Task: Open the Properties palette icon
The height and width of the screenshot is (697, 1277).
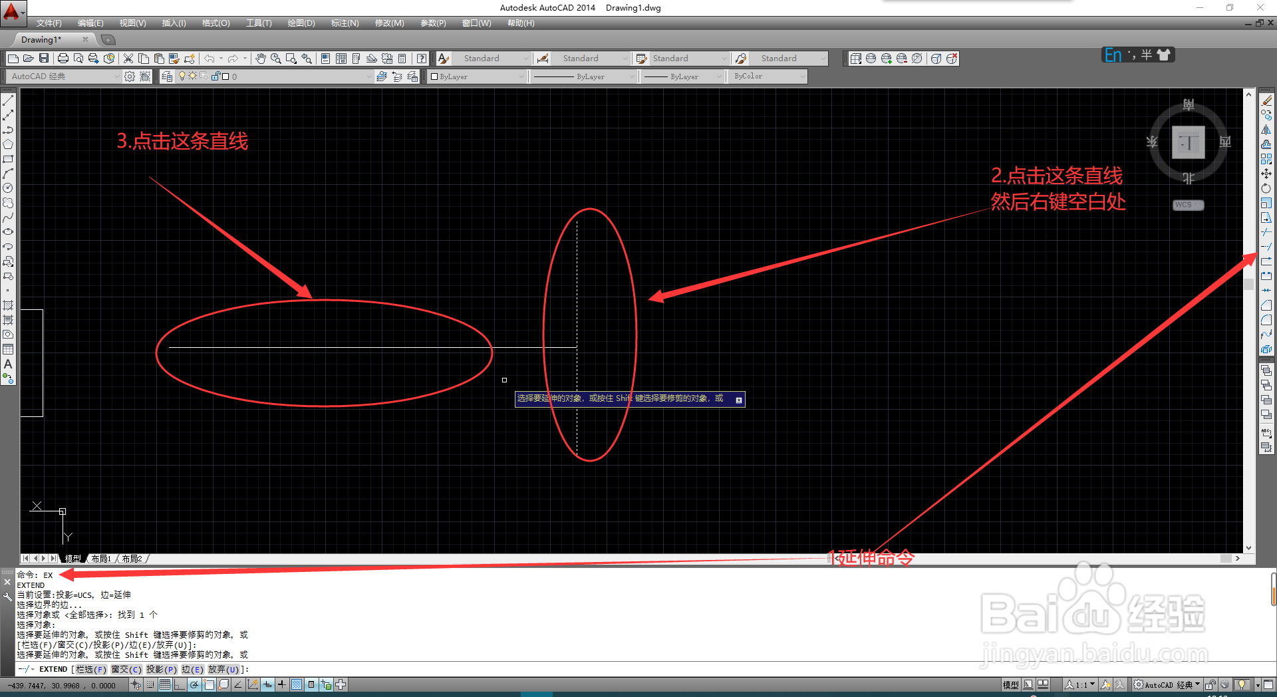Action: pyautogui.click(x=326, y=59)
